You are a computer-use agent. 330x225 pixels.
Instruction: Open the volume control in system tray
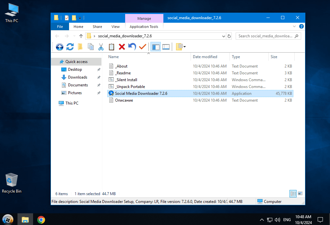coord(277,220)
